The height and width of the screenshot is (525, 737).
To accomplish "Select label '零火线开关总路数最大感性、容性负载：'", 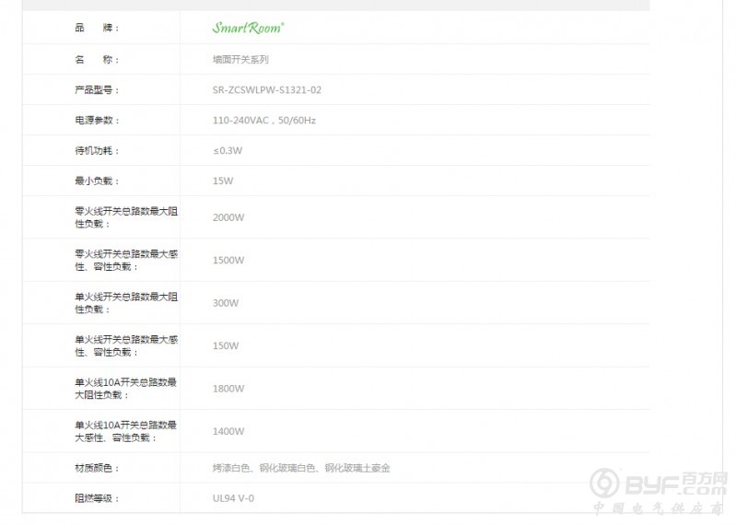I will pos(126,260).
